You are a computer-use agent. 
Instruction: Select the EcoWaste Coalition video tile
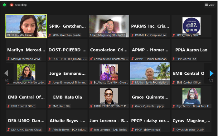pos(109,73)
